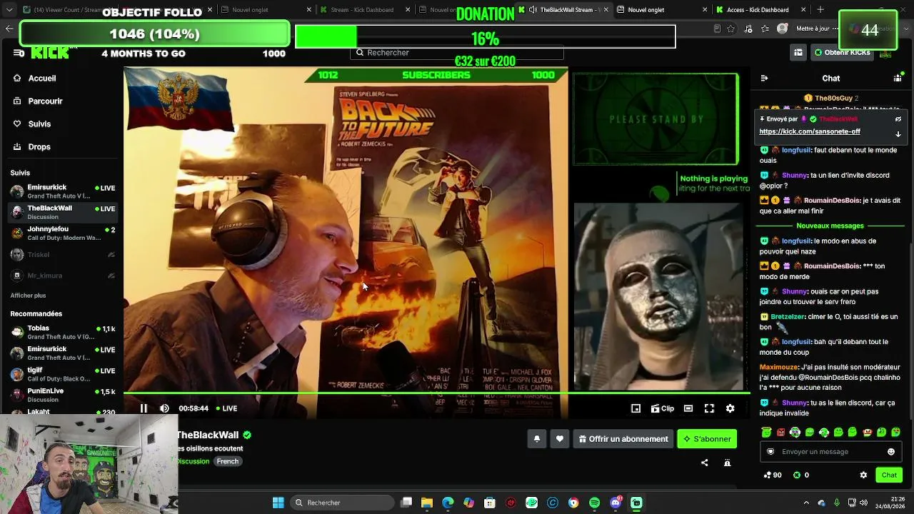
Task: Pause the stream video
Action: click(x=144, y=408)
